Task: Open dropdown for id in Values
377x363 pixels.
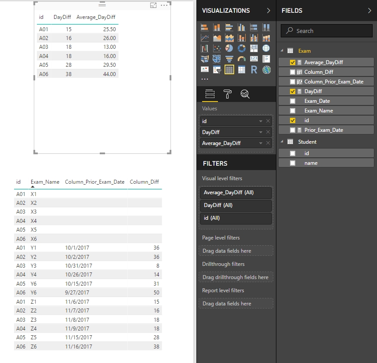Action: click(261, 121)
